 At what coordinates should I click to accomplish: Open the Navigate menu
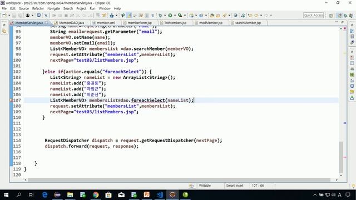(x=53, y=8)
